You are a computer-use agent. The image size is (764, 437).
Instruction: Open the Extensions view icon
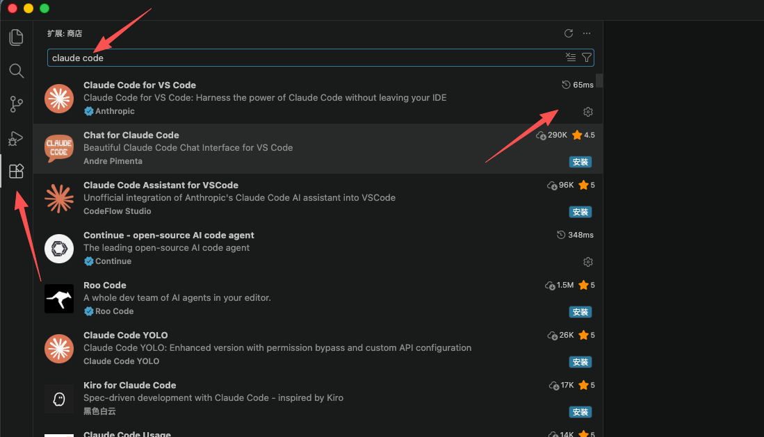click(16, 171)
